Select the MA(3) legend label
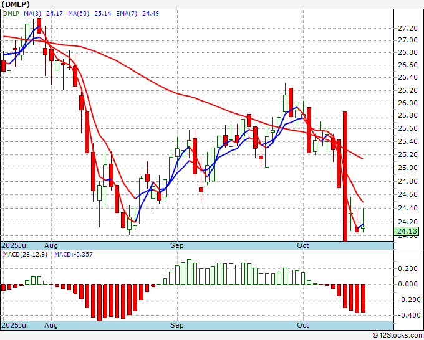Screen dimensions: 424x340 32,13
